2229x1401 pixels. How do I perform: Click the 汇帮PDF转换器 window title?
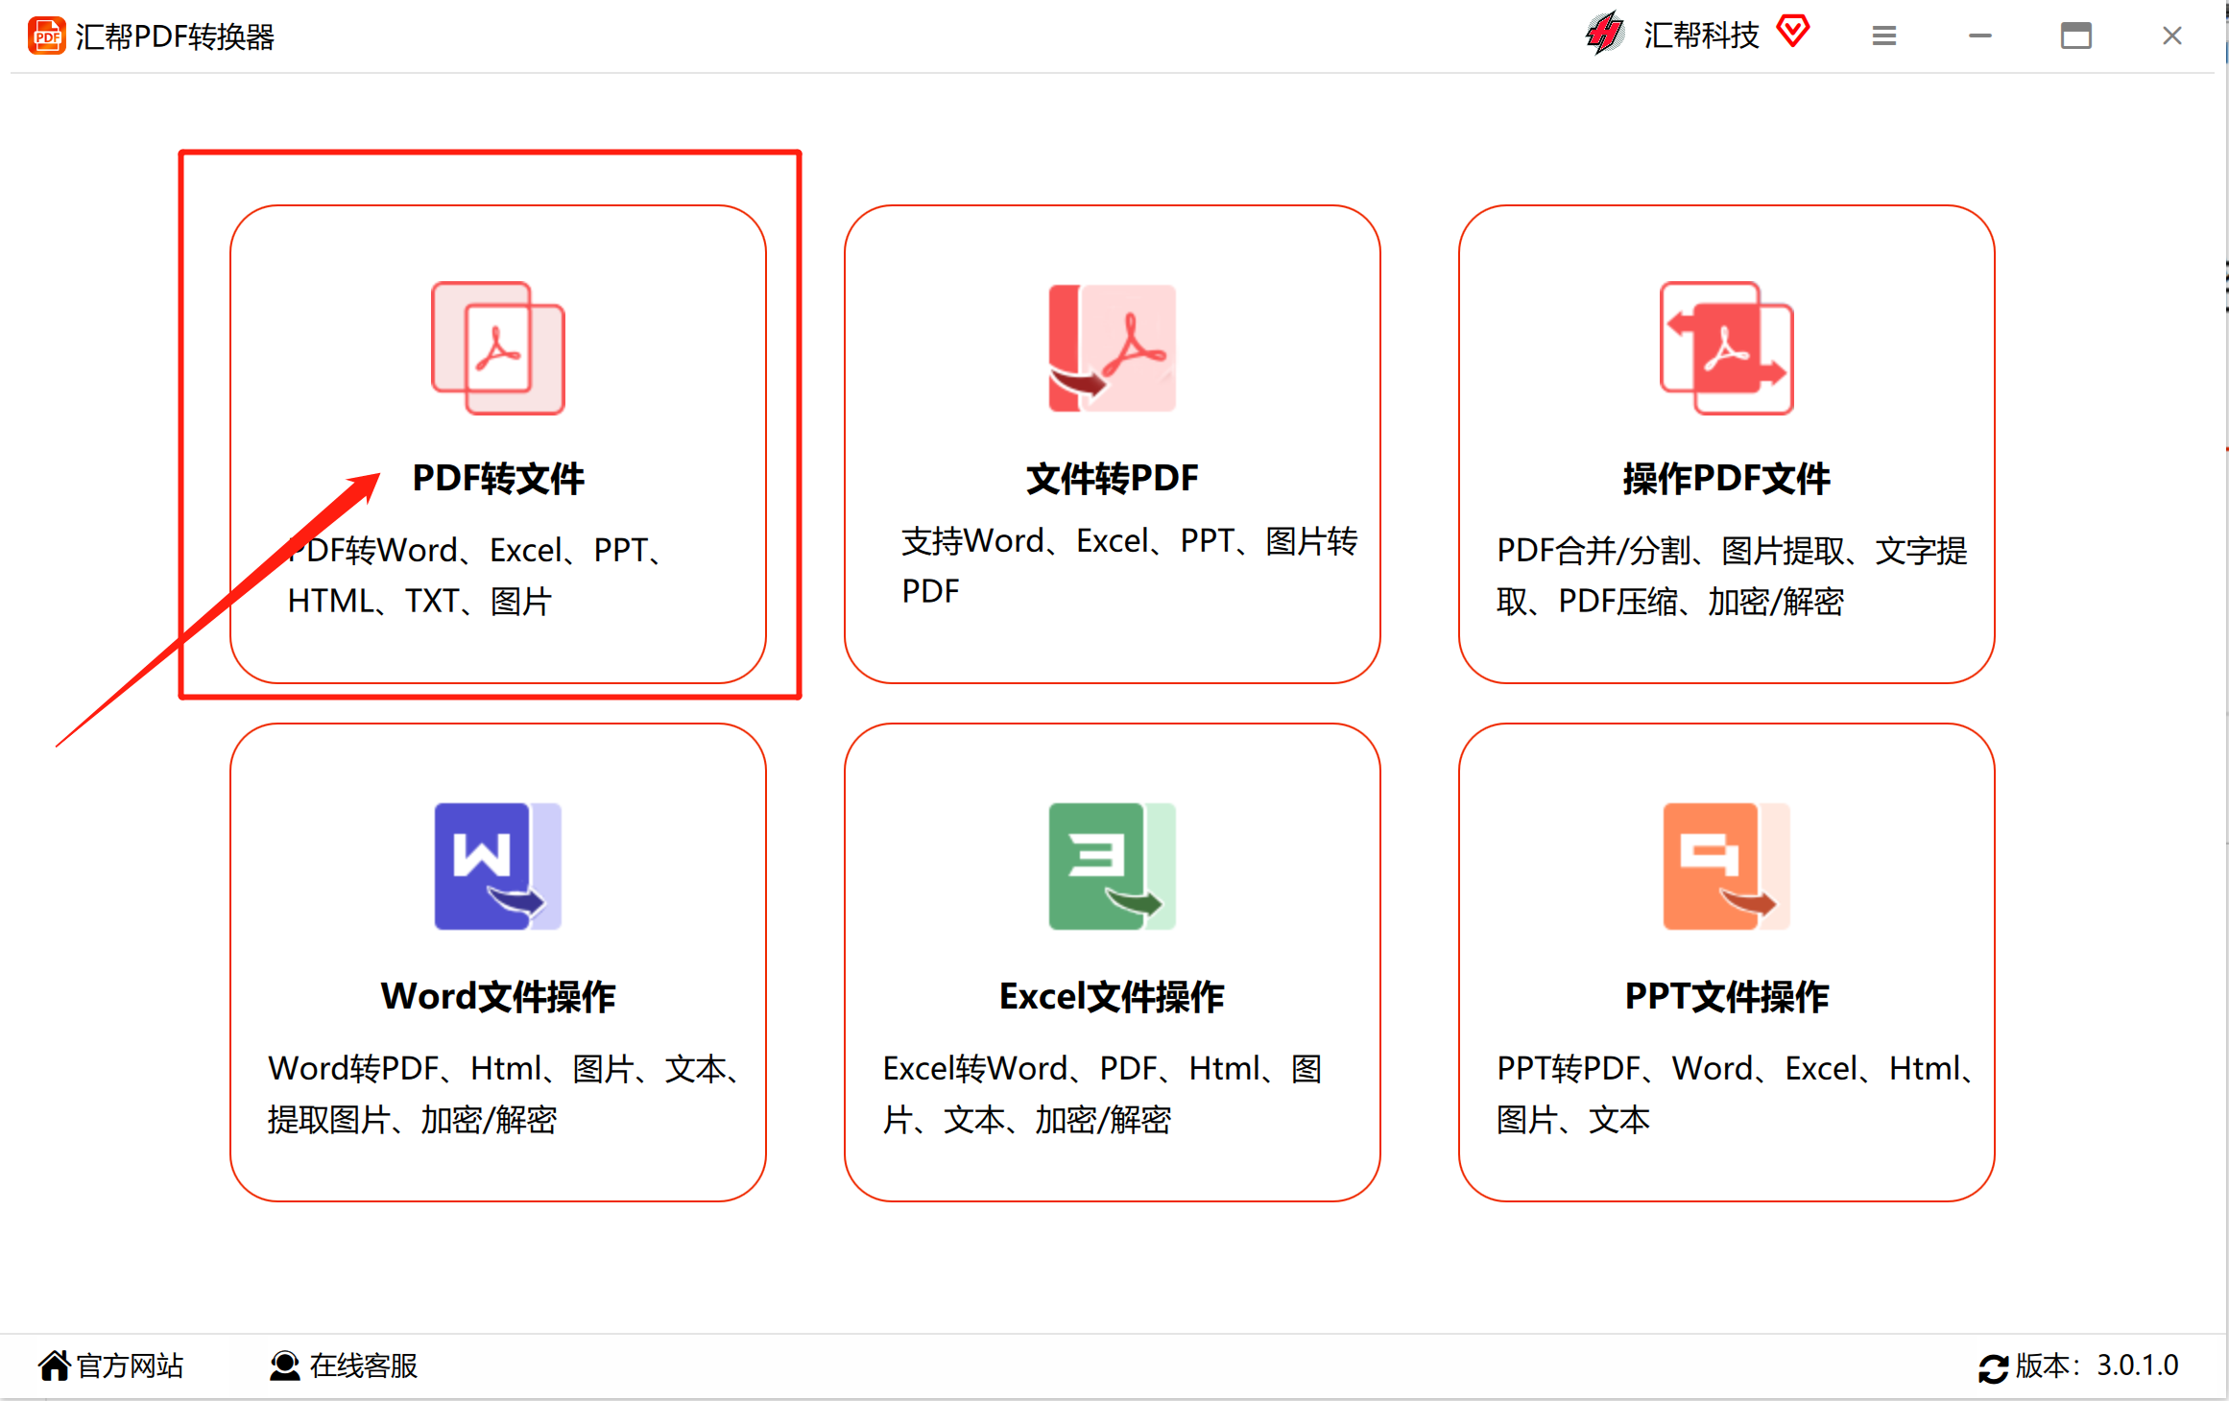[x=176, y=36]
